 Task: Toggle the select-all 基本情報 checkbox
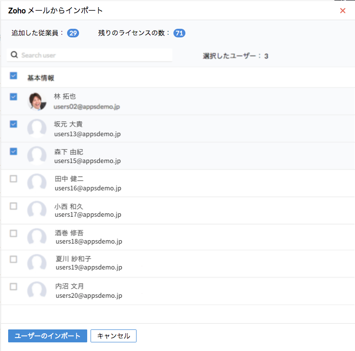click(x=13, y=76)
